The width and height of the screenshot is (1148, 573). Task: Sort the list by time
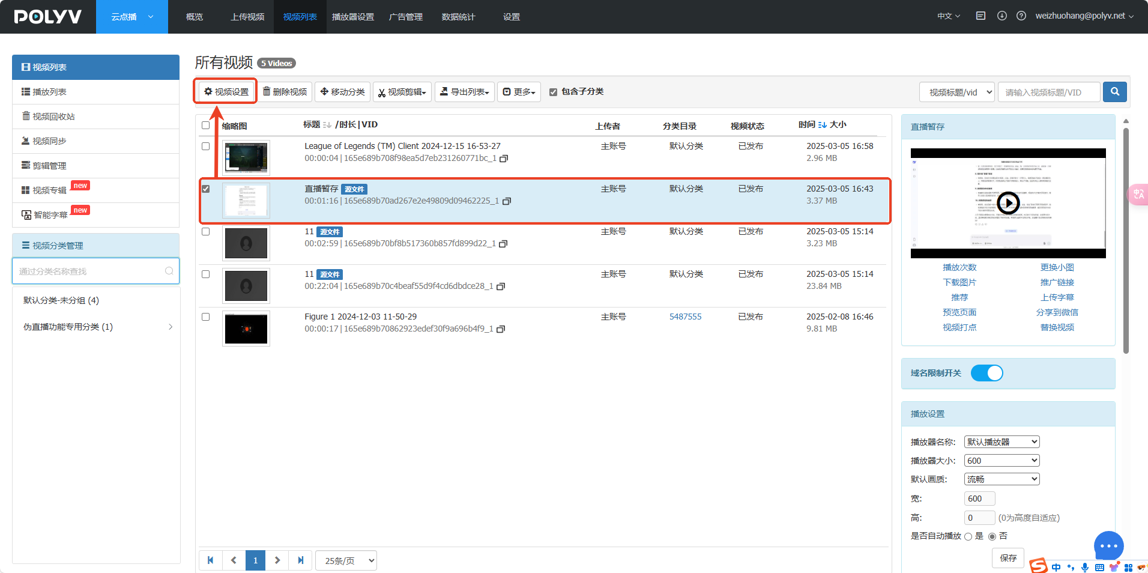tap(822, 125)
